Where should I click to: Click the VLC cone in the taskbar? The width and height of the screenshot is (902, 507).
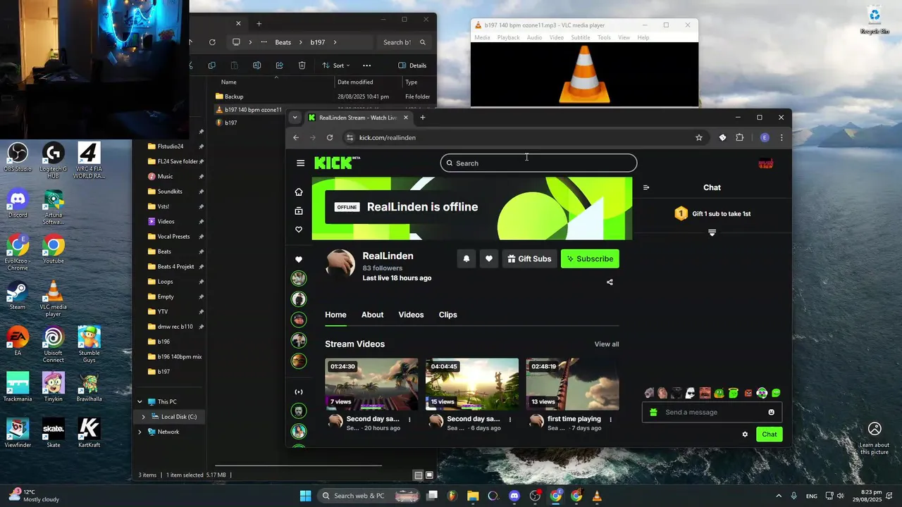click(597, 496)
